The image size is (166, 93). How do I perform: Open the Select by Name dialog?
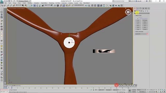pyautogui.click(x=26, y=5)
